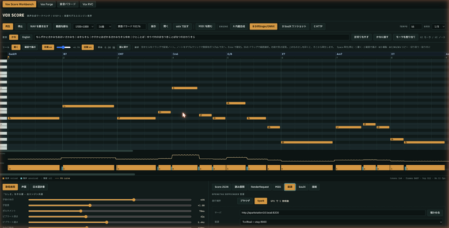Select the long note under the E7 chord
This screenshot has height=228, width=449.
307,142
